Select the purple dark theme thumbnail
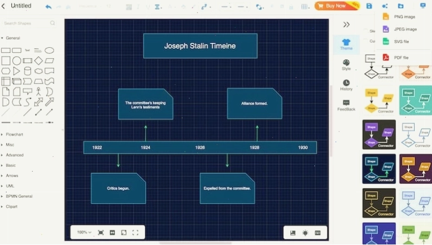 [416, 168]
